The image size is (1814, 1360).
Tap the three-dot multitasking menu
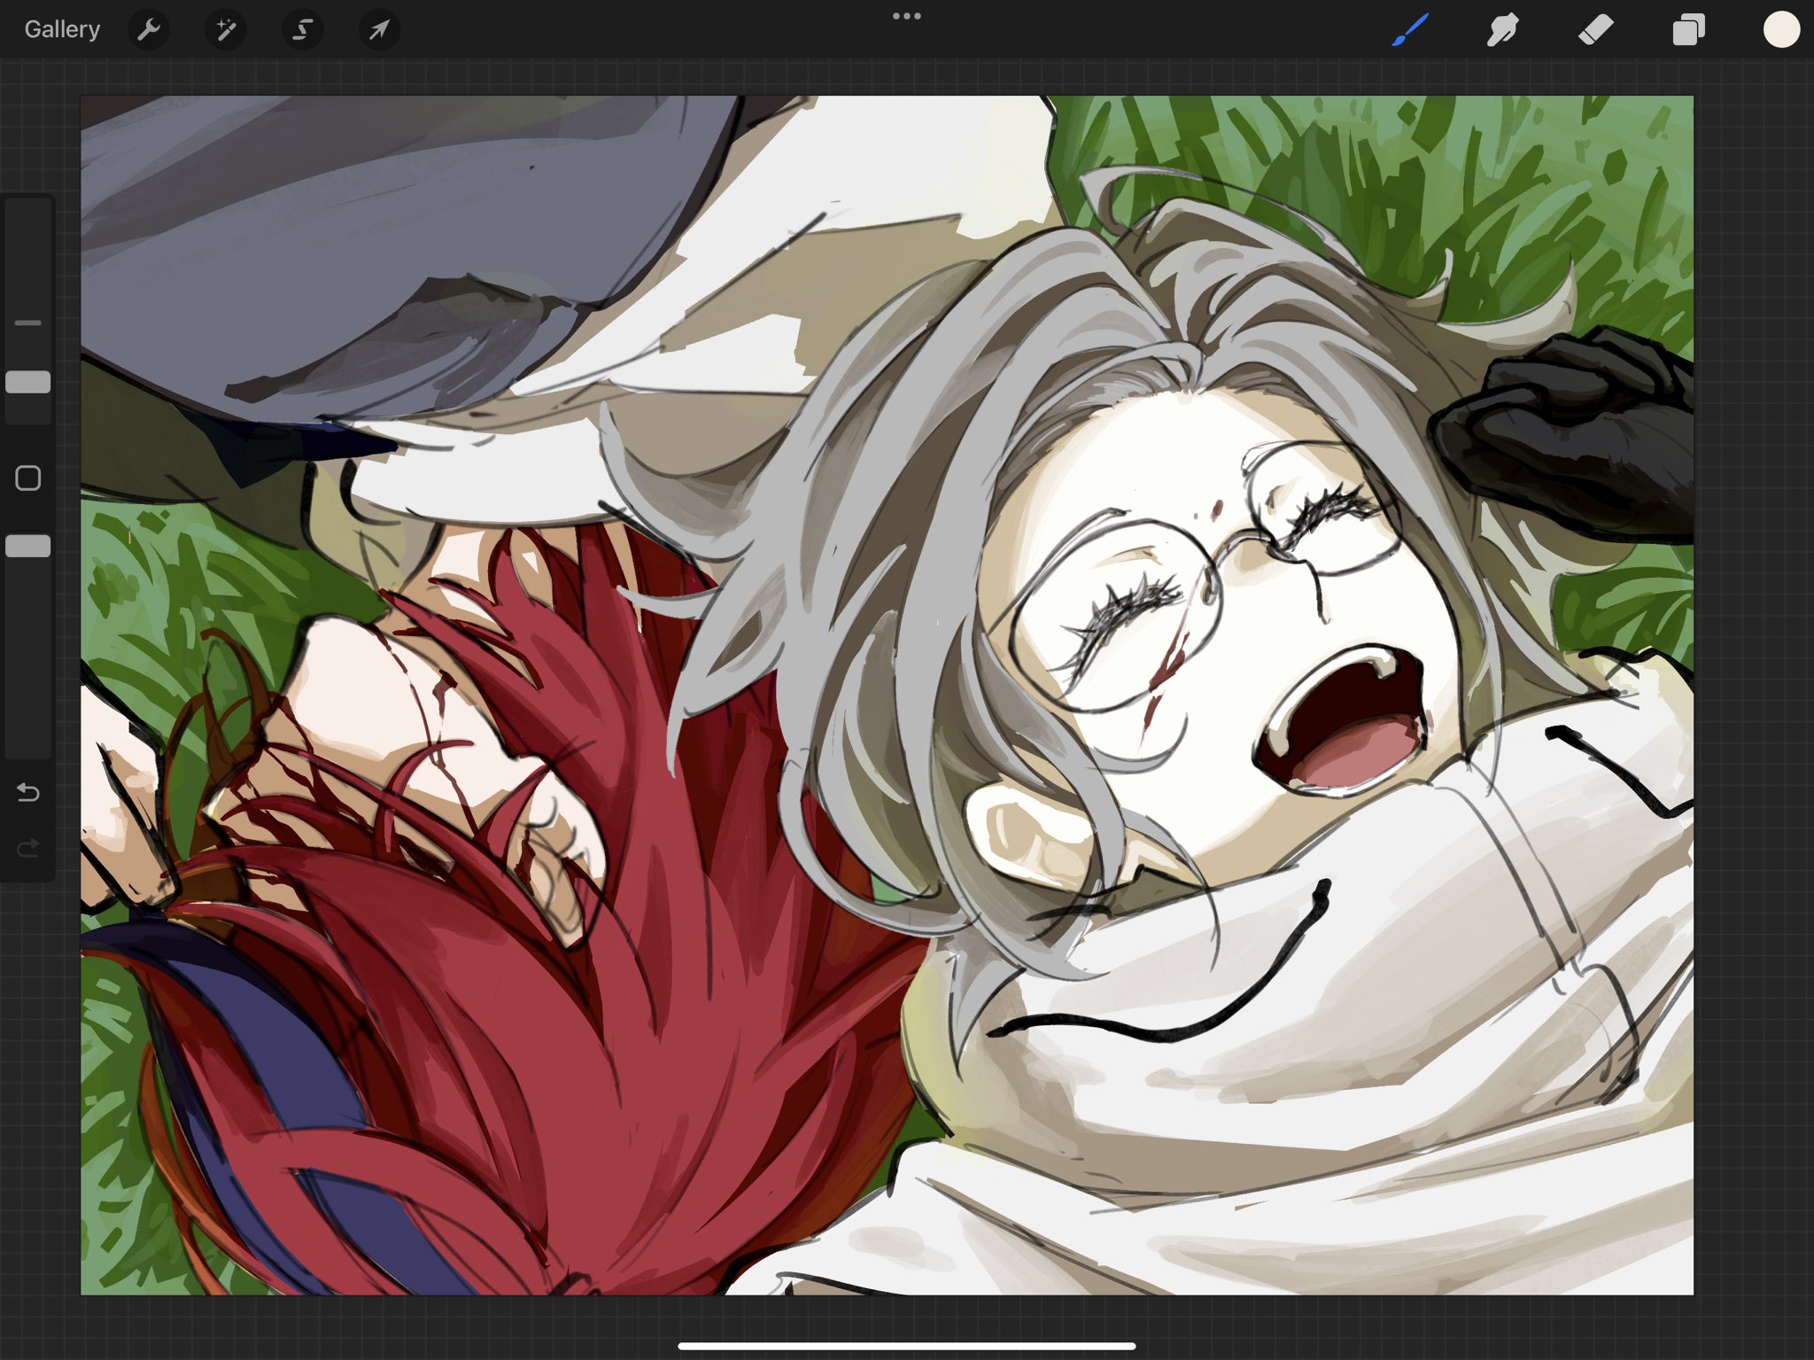[x=907, y=16]
